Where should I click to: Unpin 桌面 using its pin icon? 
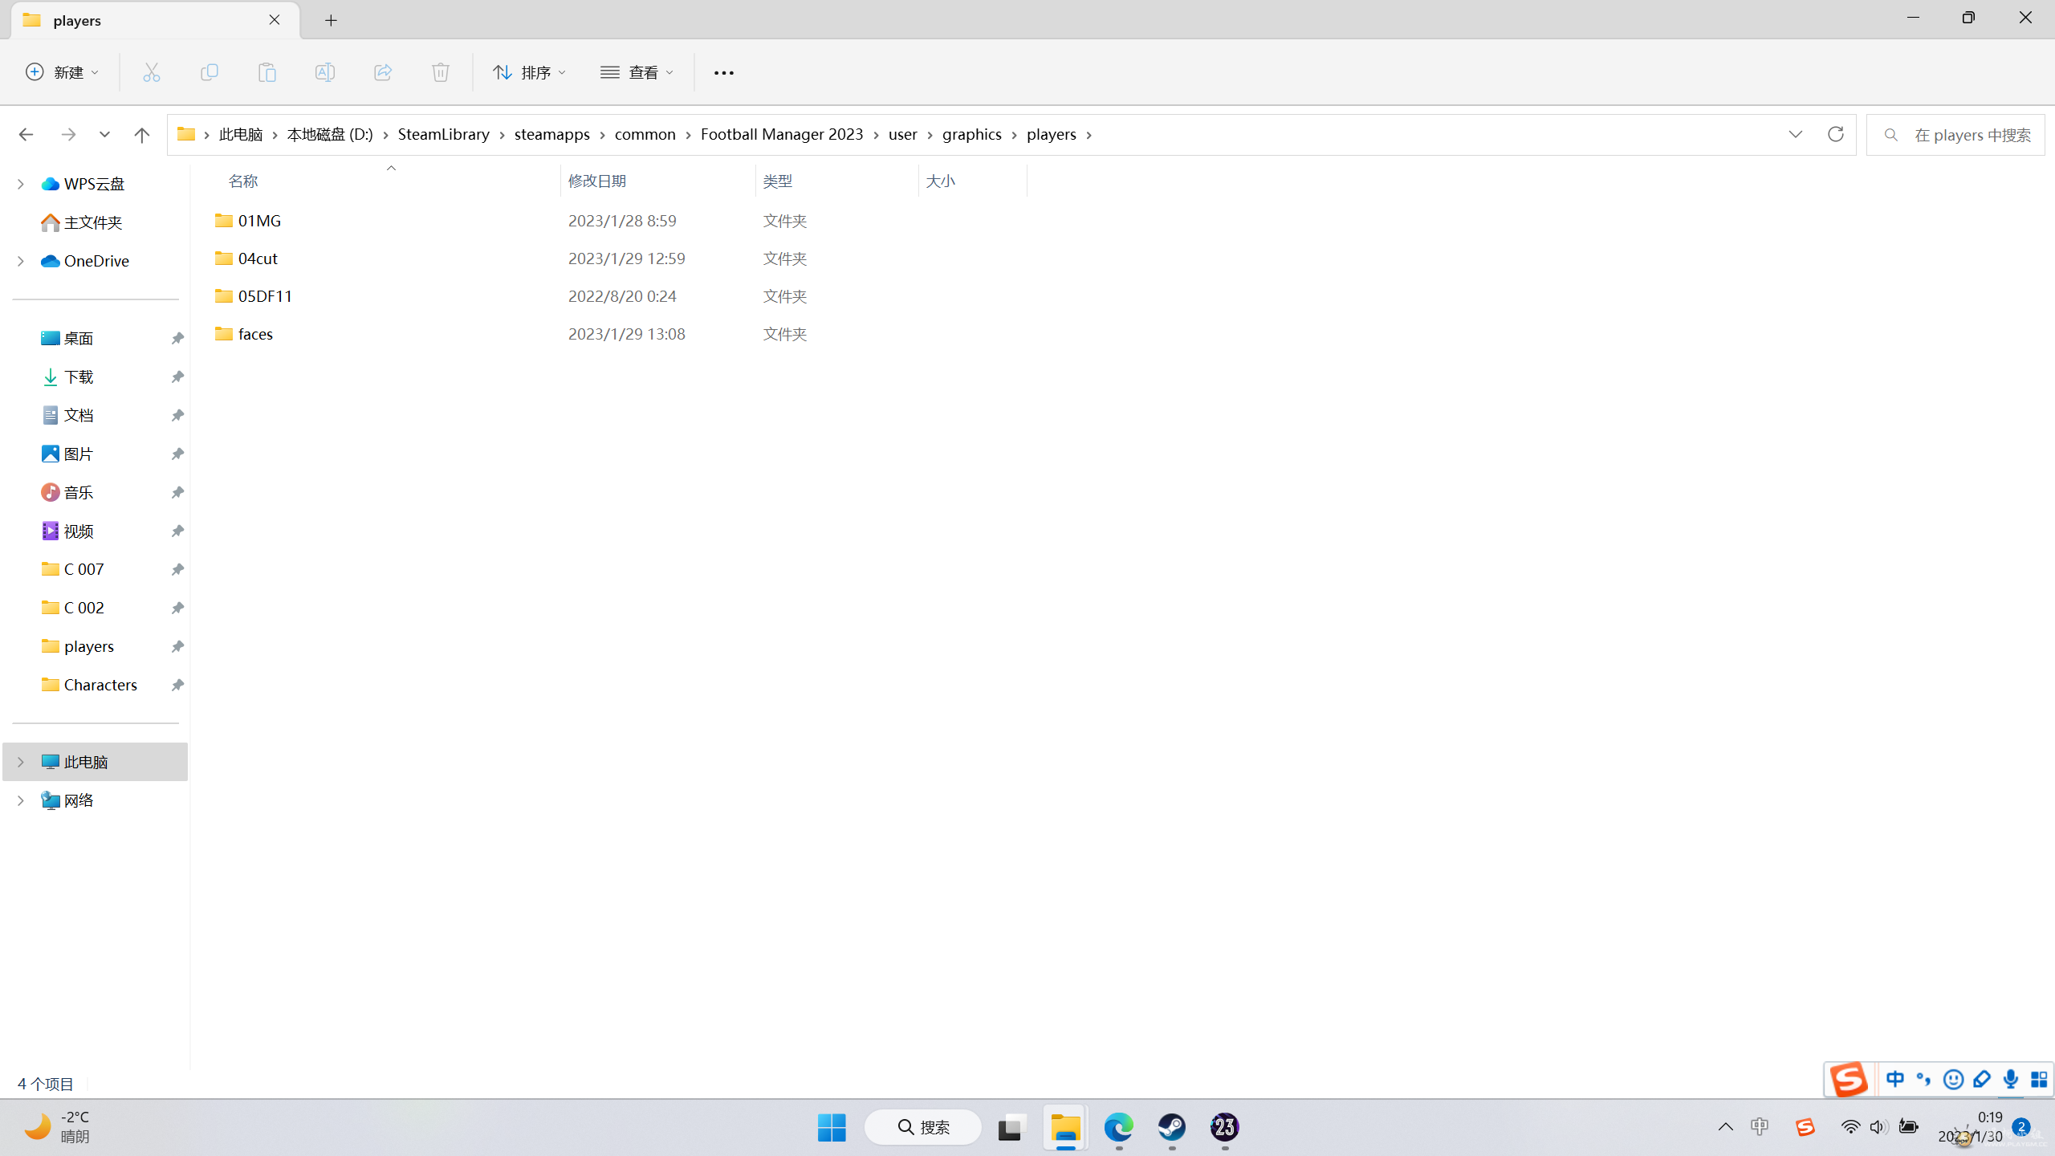point(177,338)
